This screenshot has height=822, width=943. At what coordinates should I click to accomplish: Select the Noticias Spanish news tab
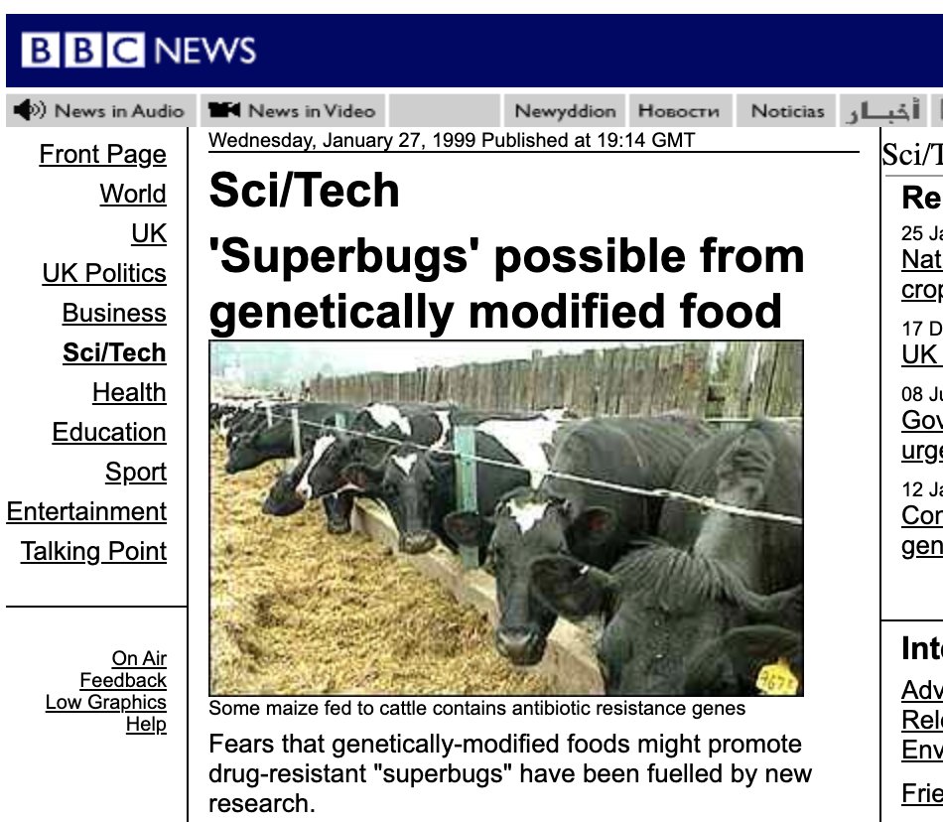[x=787, y=110]
